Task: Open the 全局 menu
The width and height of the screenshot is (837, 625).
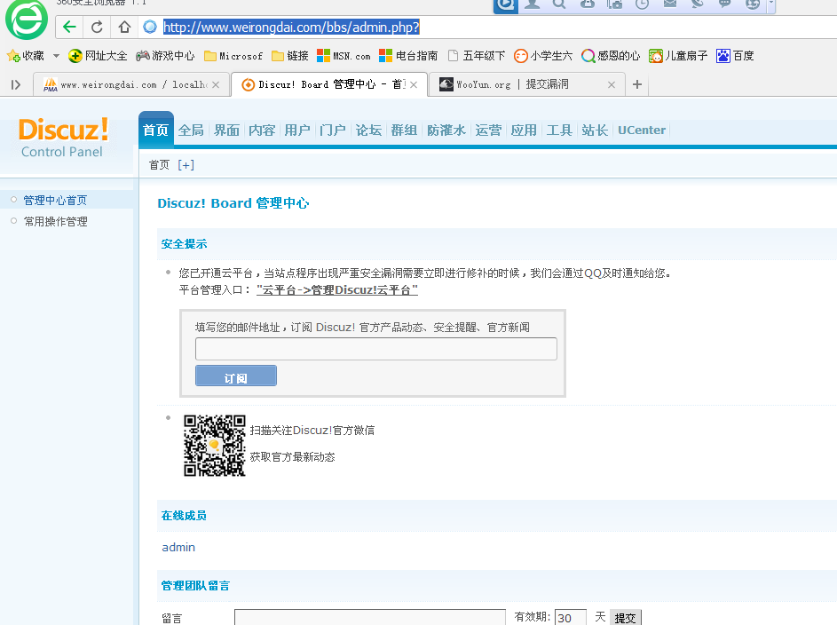Action: [x=191, y=131]
